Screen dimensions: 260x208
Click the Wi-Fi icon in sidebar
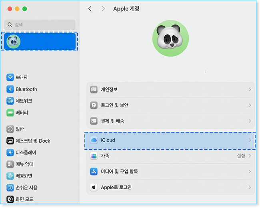click(x=10, y=77)
